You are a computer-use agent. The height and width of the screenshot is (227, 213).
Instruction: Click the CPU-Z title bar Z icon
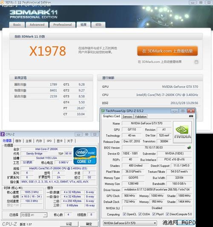tap(3, 134)
